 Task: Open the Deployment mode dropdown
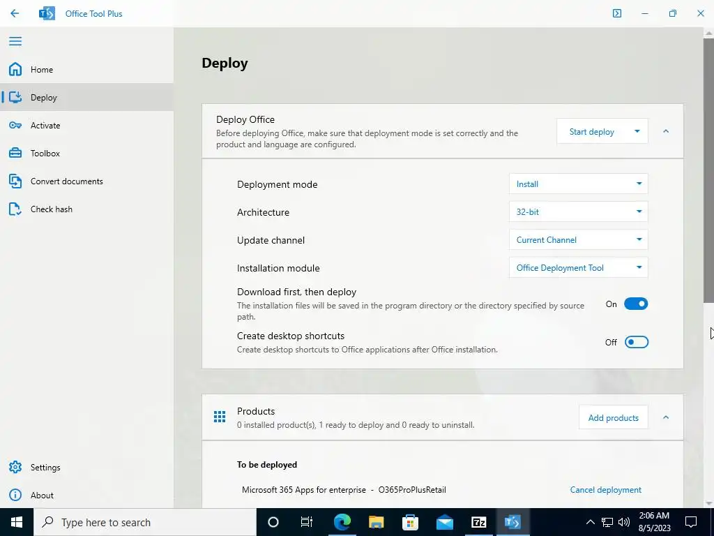tap(578, 184)
